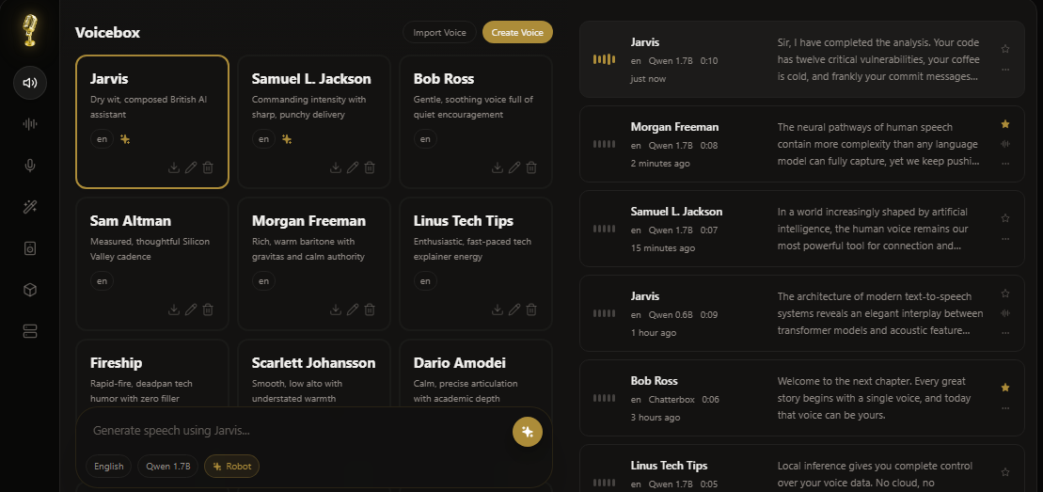Open the waveform page in sidebar
Viewport: 1043px width, 492px height.
click(x=30, y=124)
